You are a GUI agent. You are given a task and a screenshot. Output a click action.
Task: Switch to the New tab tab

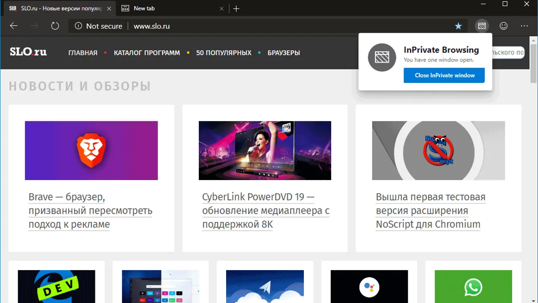click(168, 8)
